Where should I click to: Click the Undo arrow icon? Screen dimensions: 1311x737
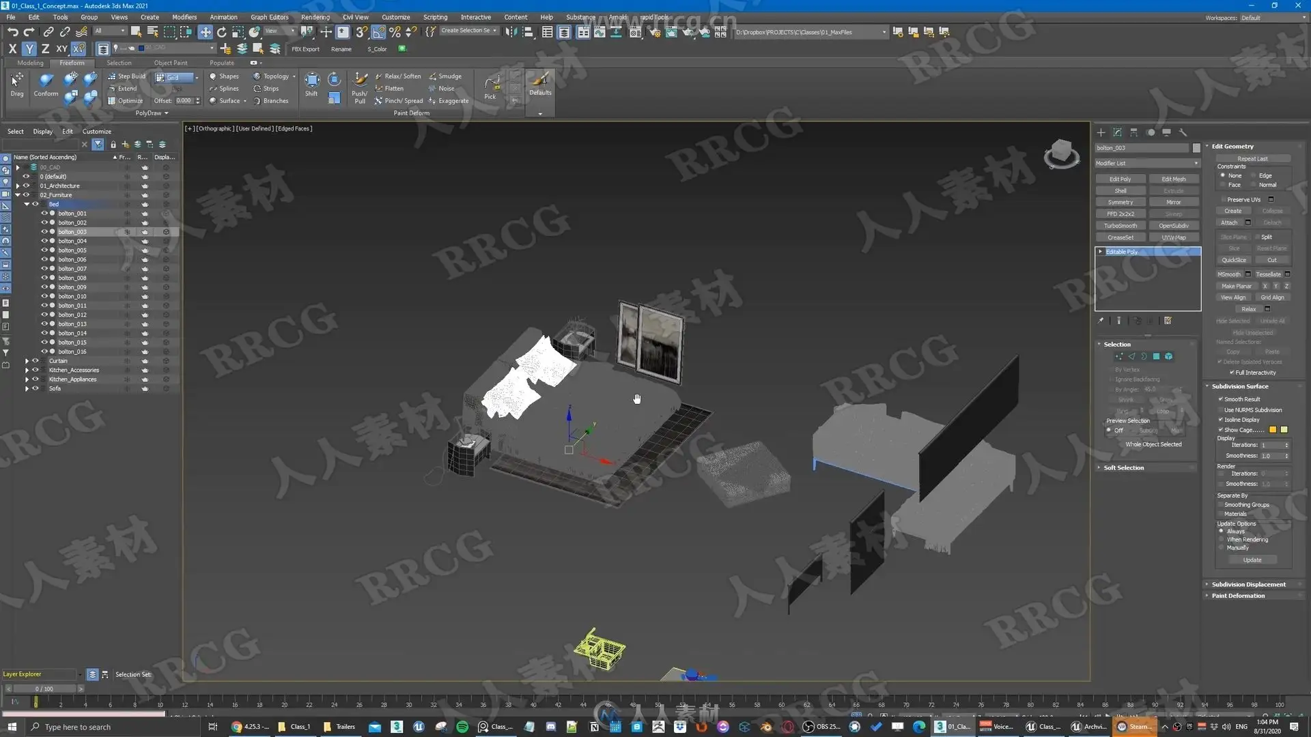12,32
